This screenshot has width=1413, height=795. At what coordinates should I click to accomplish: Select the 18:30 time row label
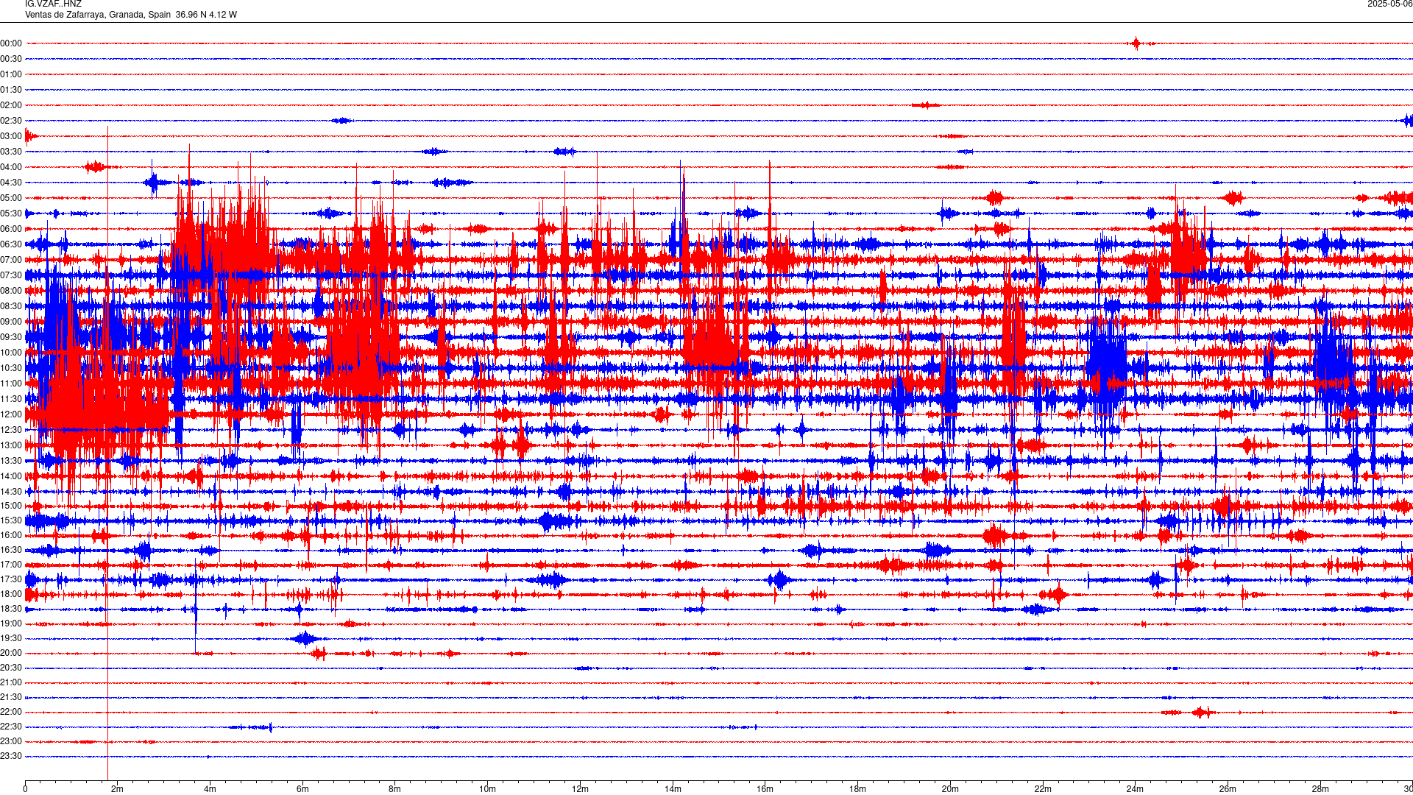point(11,609)
